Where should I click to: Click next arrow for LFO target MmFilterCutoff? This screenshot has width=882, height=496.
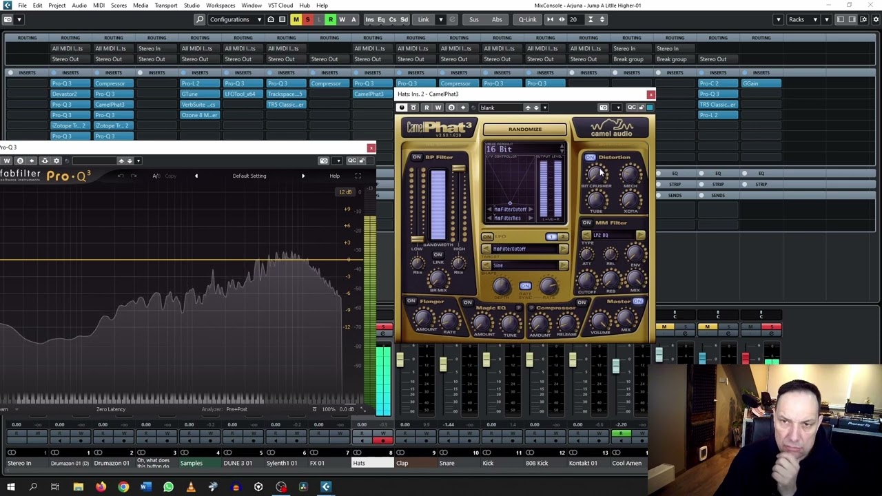point(563,249)
